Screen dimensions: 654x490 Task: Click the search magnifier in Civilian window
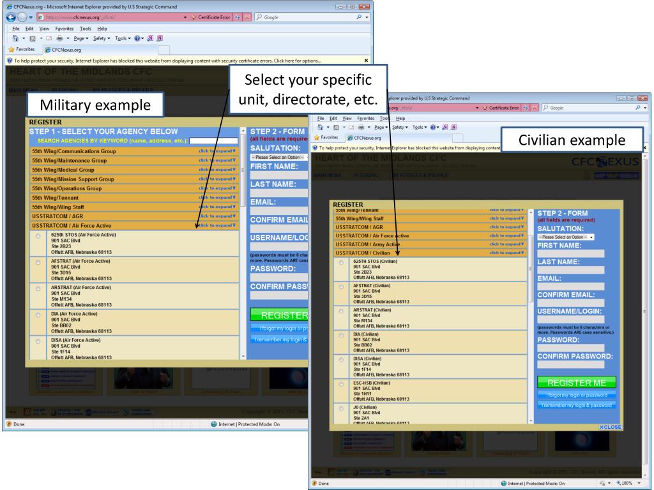click(x=638, y=107)
